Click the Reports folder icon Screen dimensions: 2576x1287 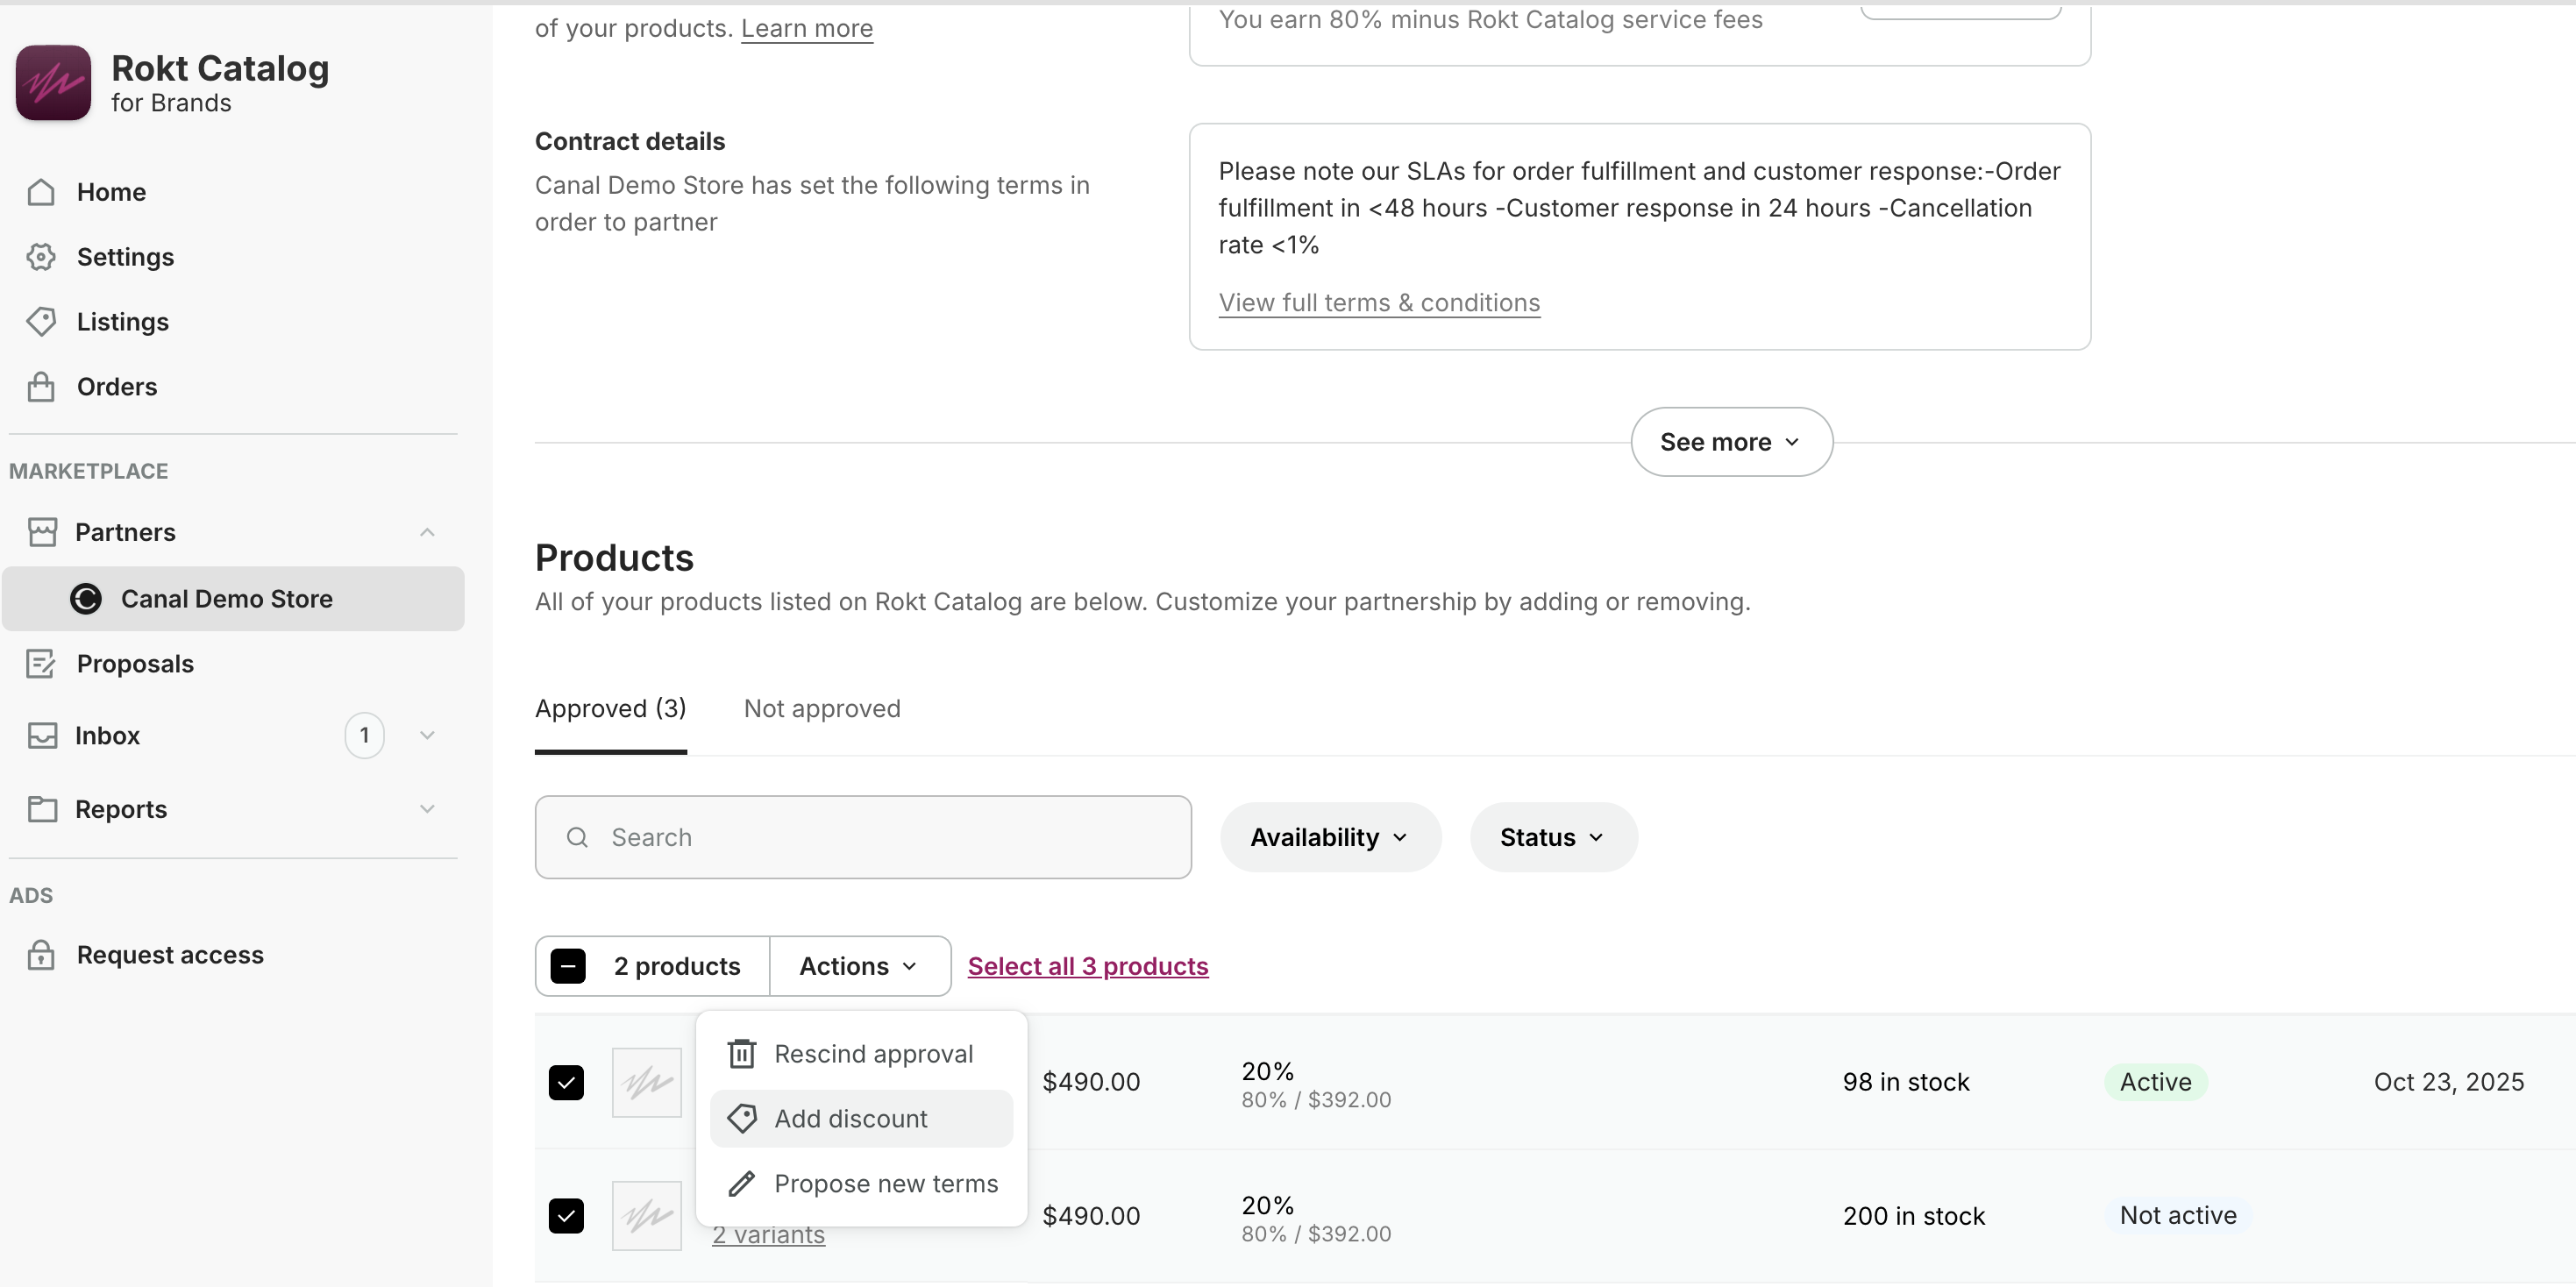pos(42,809)
